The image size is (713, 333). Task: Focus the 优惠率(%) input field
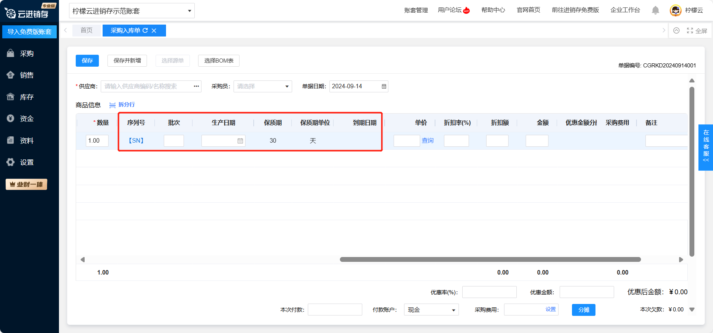pos(490,292)
